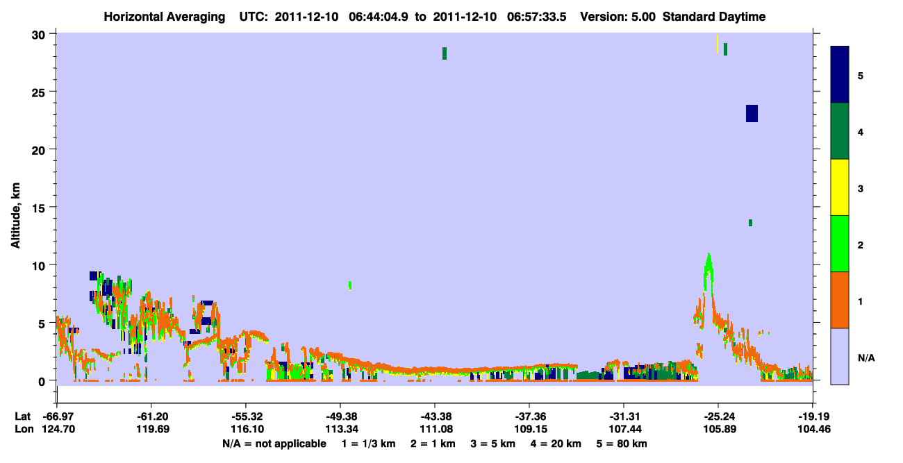
Task: Click the legend text 'N/A = not applicable'
Action: (x=274, y=444)
